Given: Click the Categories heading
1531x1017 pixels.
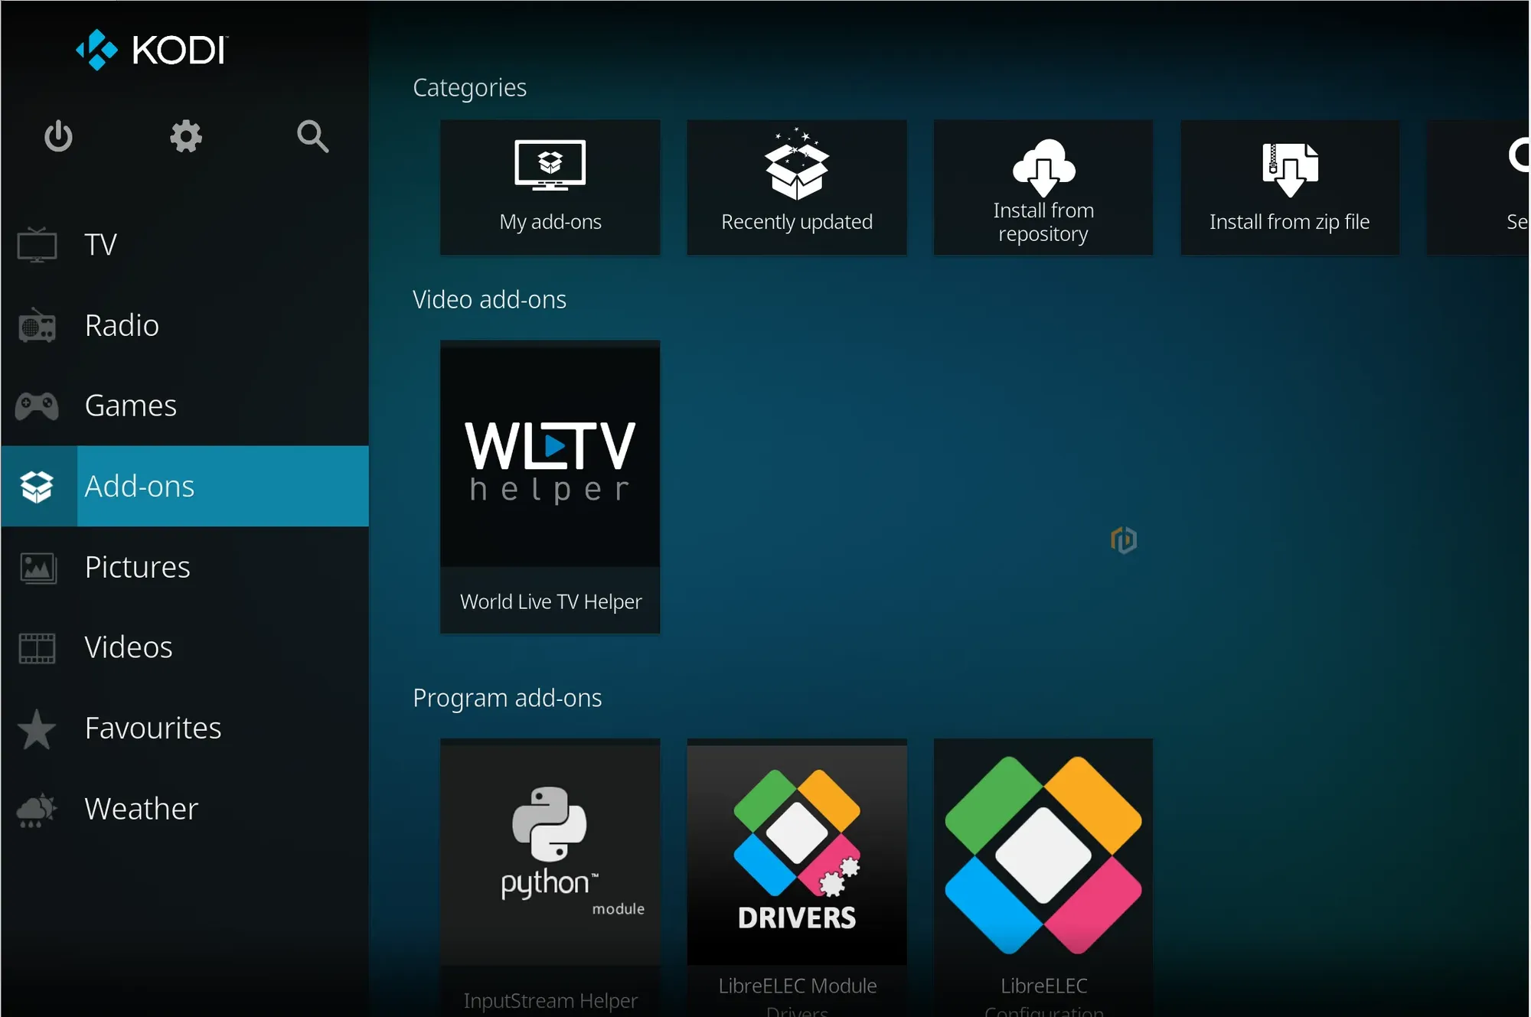Looking at the screenshot, I should pyautogui.click(x=470, y=89).
